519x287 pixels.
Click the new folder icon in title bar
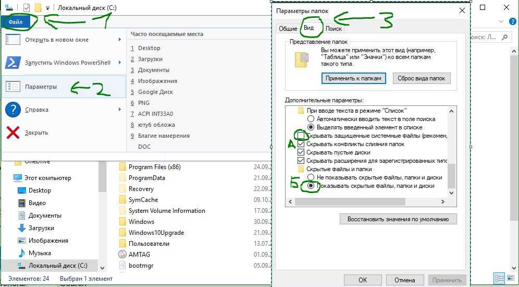(38, 7)
